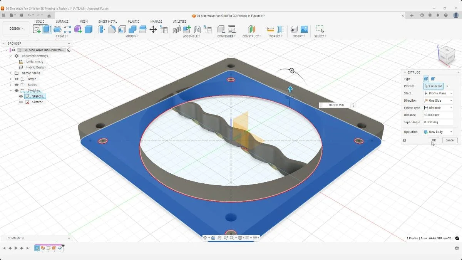This screenshot has width=462, height=260.
Task: Select the Joint tool icon
Action: (198, 29)
